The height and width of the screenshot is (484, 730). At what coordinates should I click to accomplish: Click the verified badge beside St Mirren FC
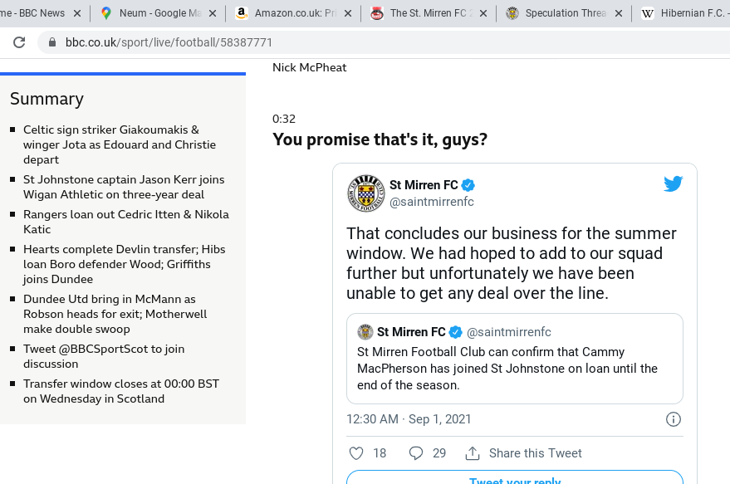click(468, 185)
